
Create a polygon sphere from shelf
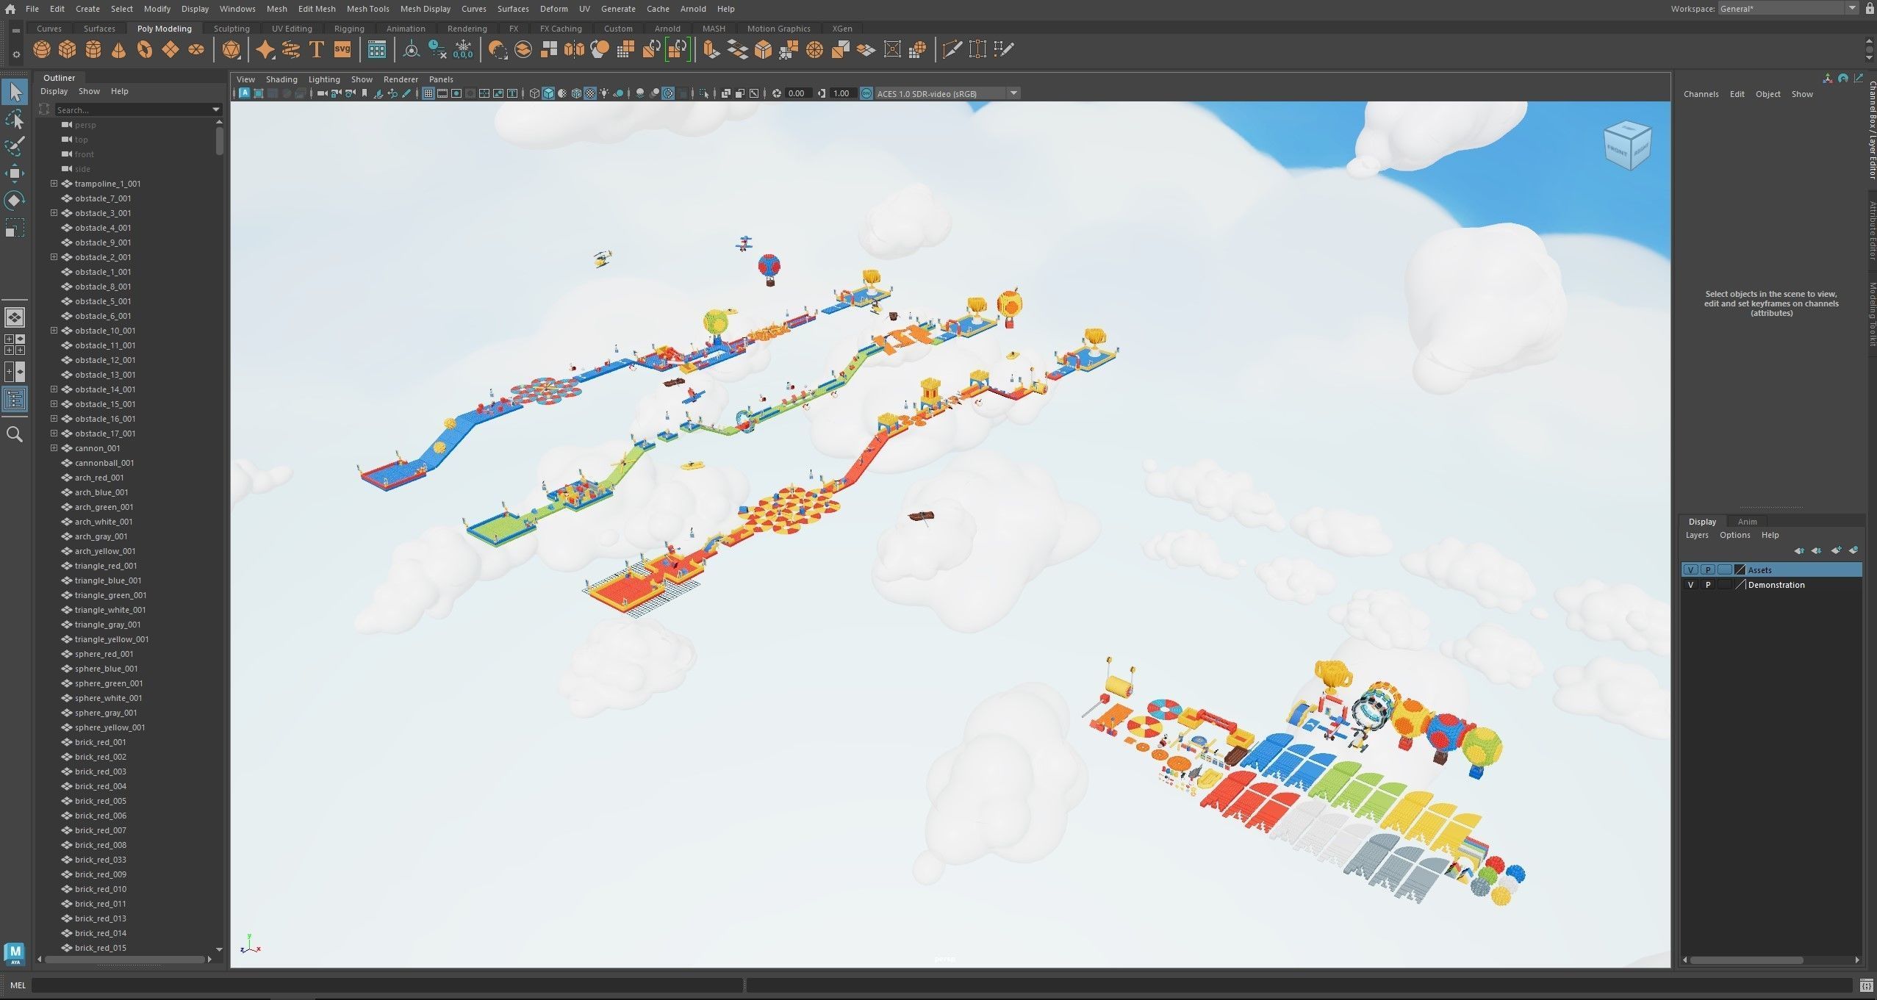(42, 50)
